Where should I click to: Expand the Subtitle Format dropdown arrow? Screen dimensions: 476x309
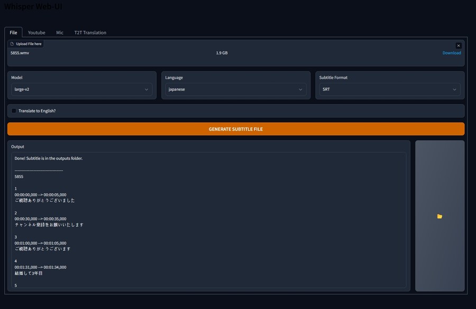pos(454,90)
